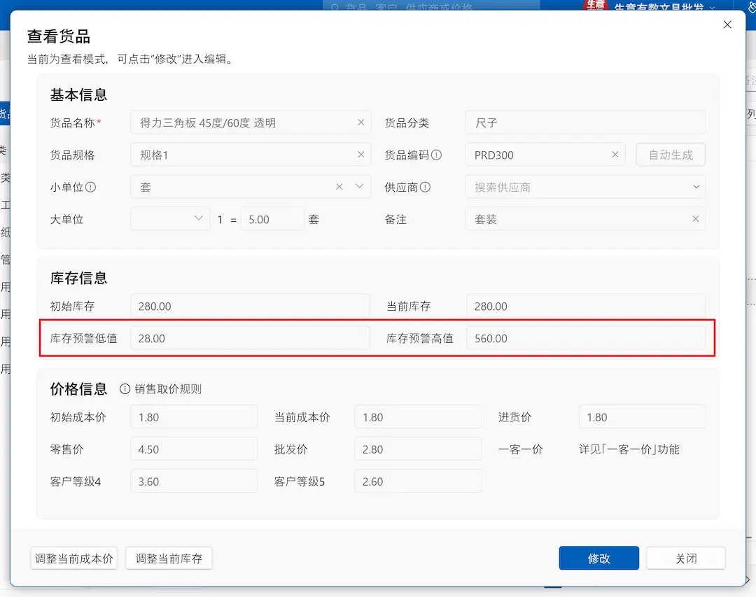Click the 客户等级4 field 3.60

point(194,482)
